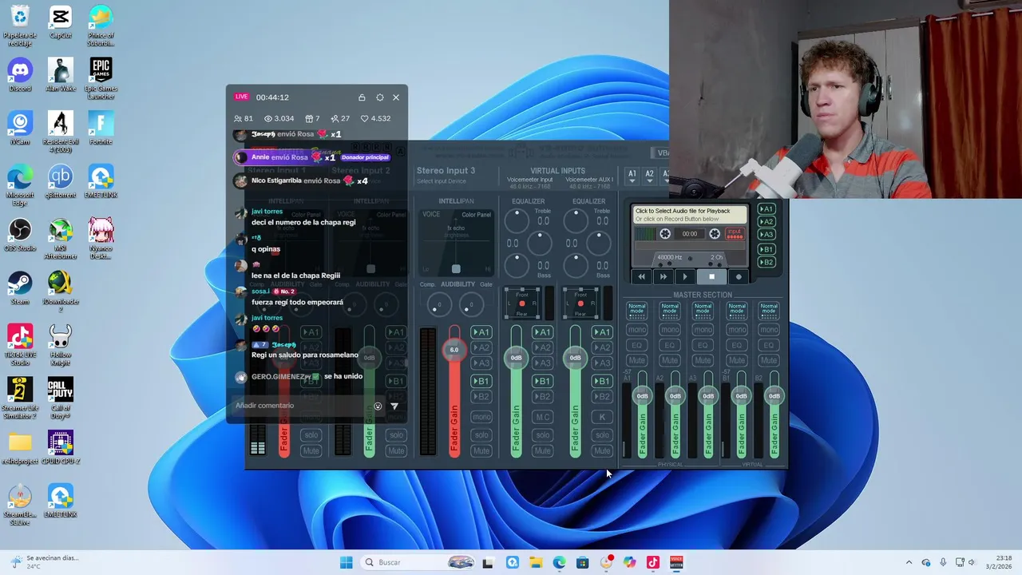Show hidden system tray icons chevron
The width and height of the screenshot is (1022, 575).
[909, 562]
